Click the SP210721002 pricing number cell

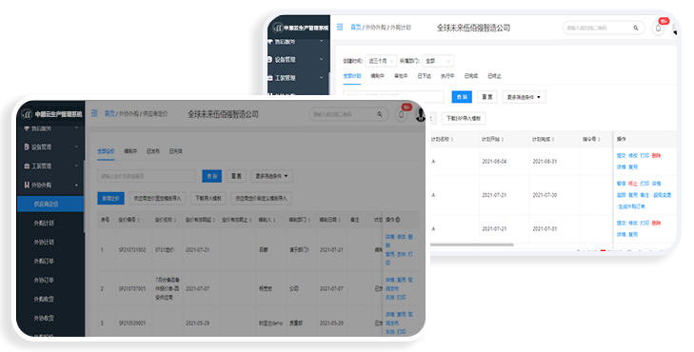click(x=132, y=250)
